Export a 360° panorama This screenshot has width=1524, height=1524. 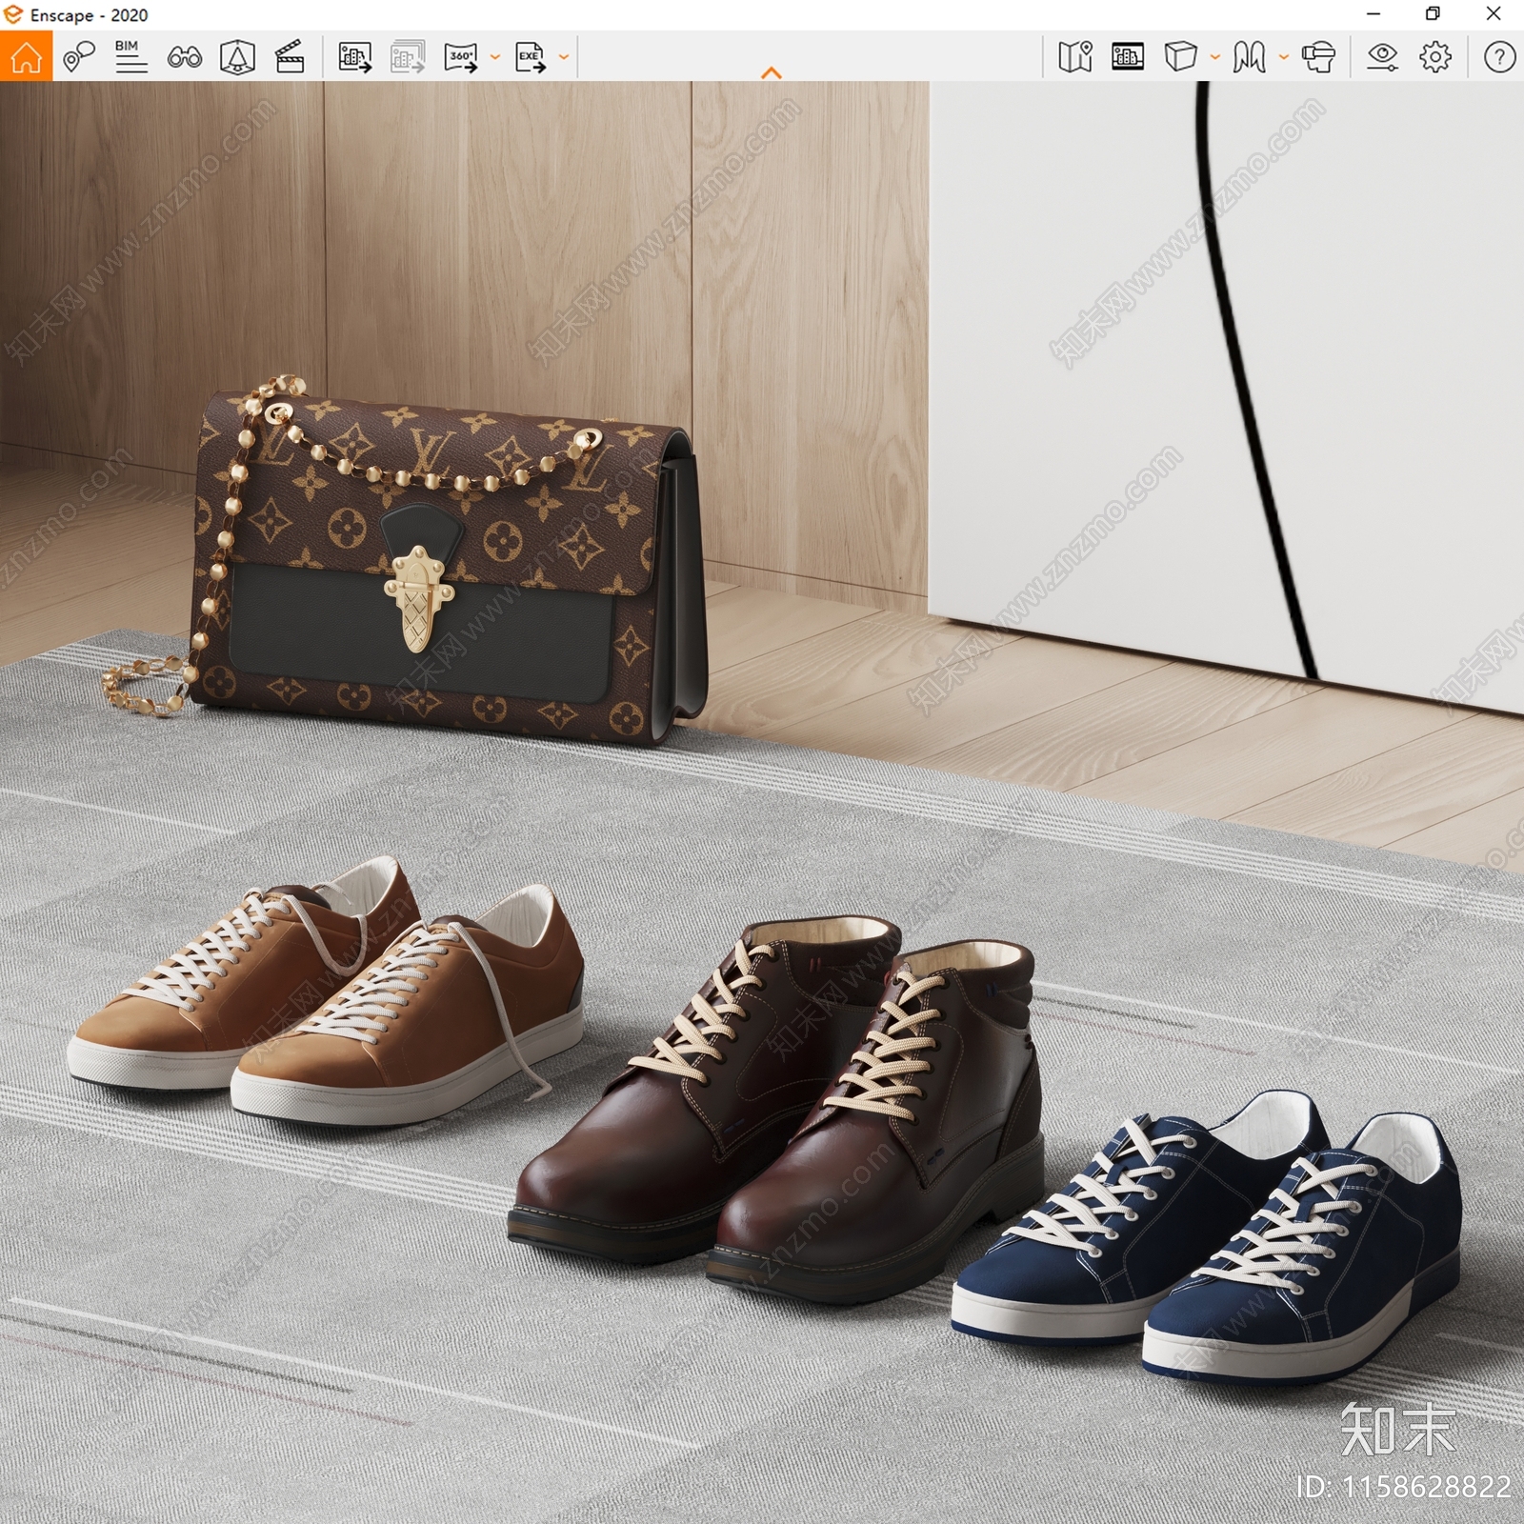coord(461,57)
